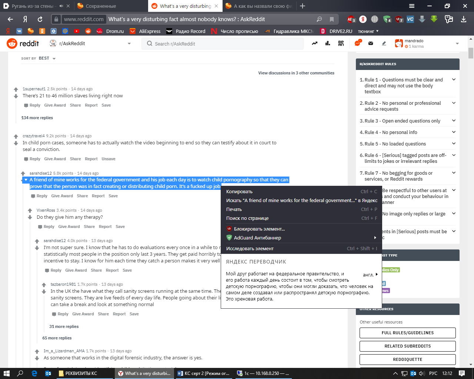This screenshot has width=474, height=379.
Task: Open the 134 more replies link
Action: point(37,118)
